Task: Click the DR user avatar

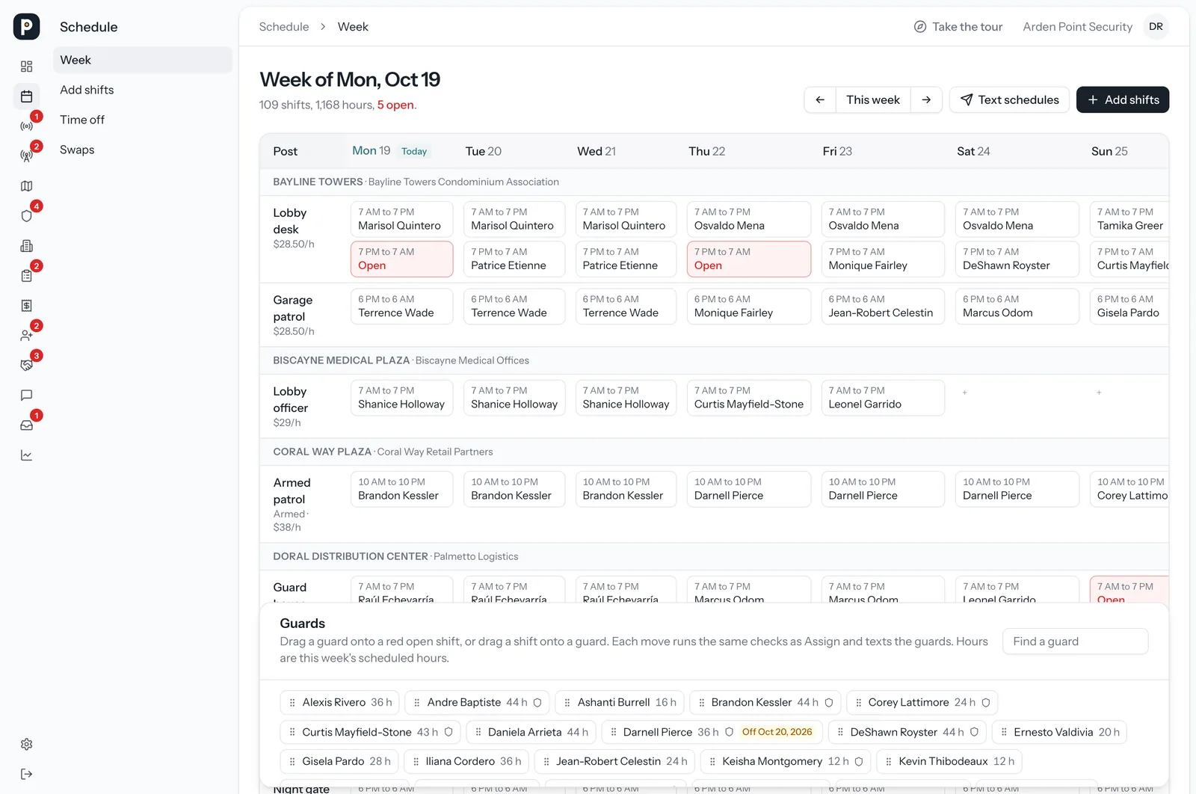Action: 1156,27
